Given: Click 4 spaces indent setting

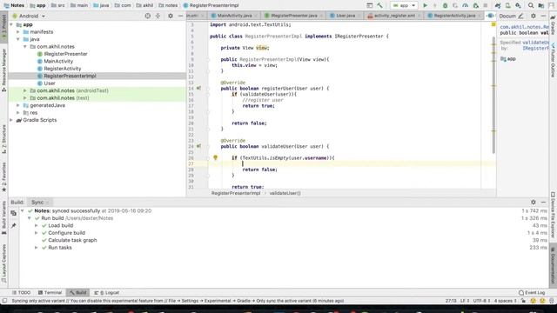Looking at the screenshot, I should (x=505, y=301).
